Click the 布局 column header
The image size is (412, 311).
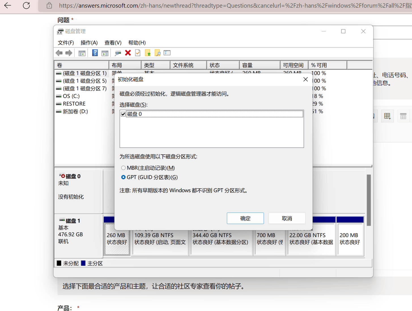click(125, 65)
